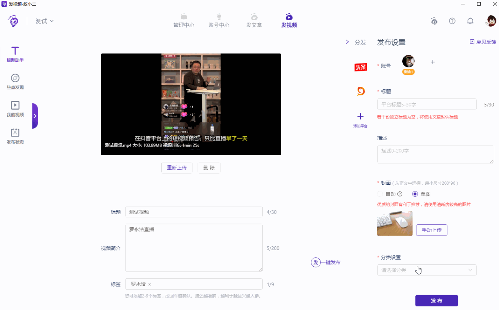This screenshot has height=310, width=499.
Task: Click 添加平台 plus icon
Action: pyautogui.click(x=360, y=117)
